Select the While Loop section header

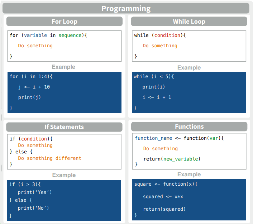point(189,22)
